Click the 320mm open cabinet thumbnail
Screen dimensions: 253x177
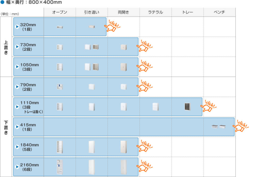pos(60,27)
